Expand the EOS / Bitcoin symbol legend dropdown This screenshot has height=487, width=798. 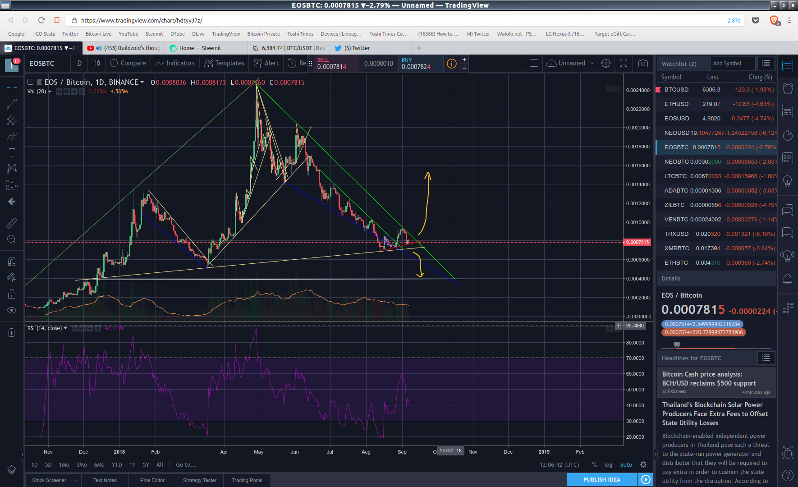(x=142, y=82)
